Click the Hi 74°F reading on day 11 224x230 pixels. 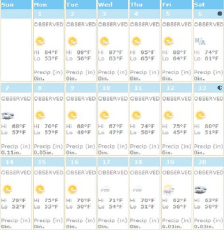tap(142, 126)
